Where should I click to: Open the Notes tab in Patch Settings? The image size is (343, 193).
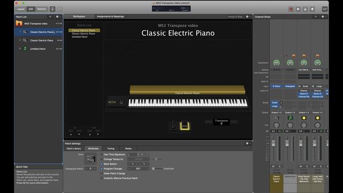[129, 149]
